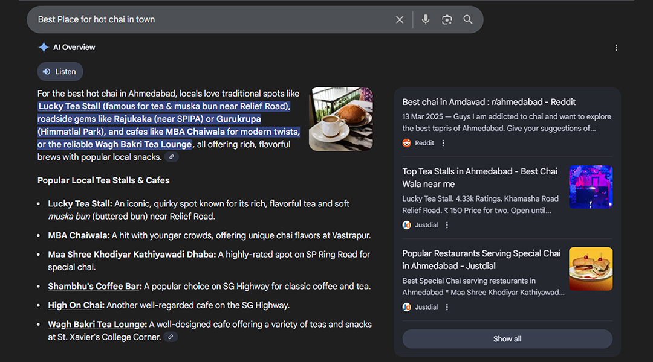Click the Lucky Tea Stall list link
Screen dimensions: 653x362
point(80,204)
